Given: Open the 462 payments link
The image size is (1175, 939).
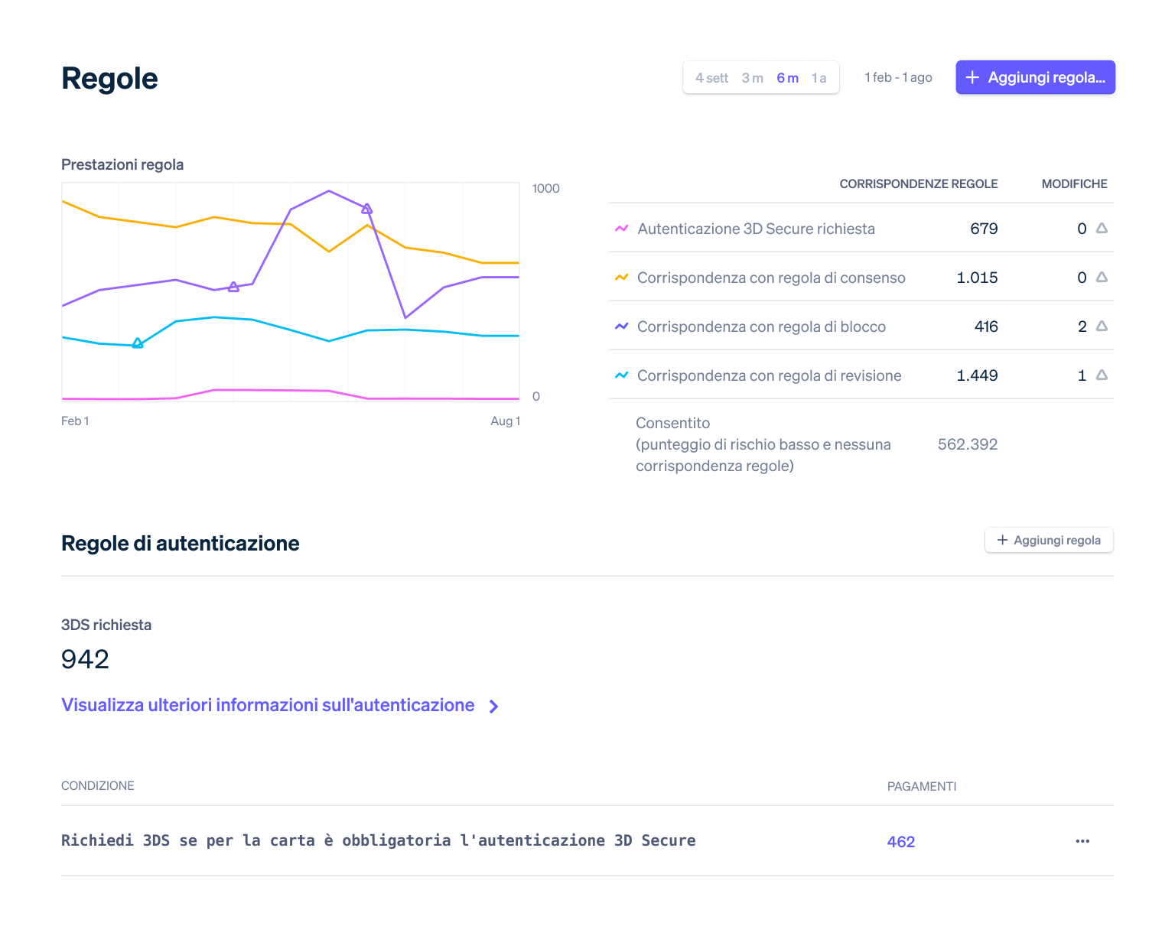Looking at the screenshot, I should click(901, 842).
